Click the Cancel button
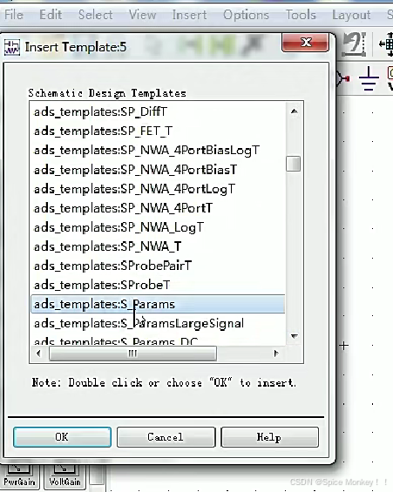 (x=166, y=437)
